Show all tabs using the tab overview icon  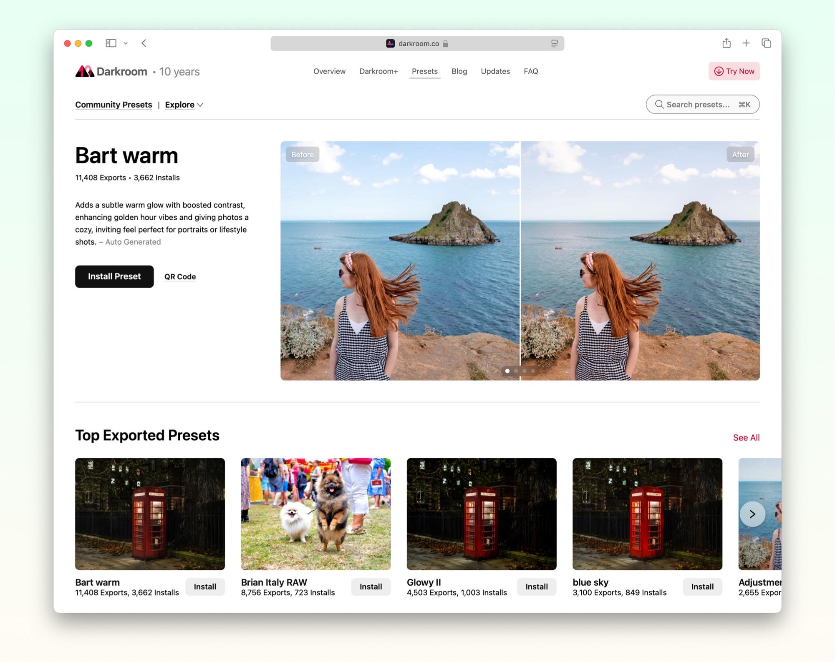pos(767,43)
